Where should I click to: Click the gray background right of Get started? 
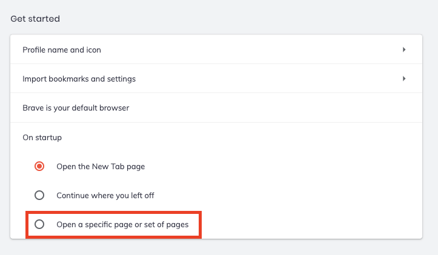pyautogui.click(x=242, y=19)
